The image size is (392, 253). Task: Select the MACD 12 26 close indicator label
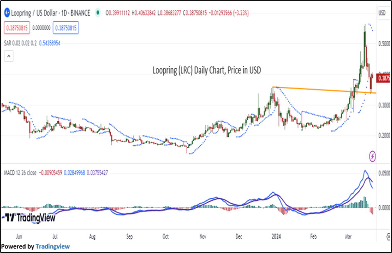(20, 173)
